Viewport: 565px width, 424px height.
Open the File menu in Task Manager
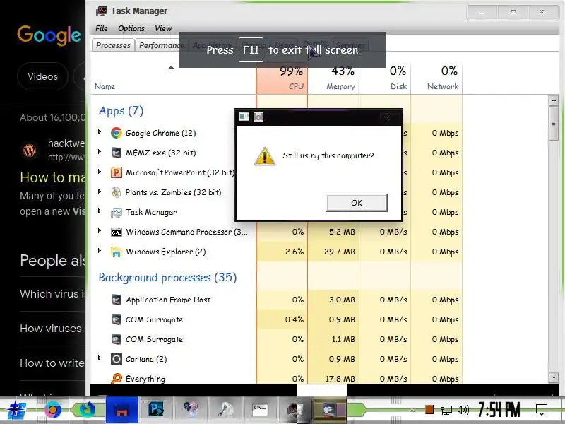(x=101, y=28)
